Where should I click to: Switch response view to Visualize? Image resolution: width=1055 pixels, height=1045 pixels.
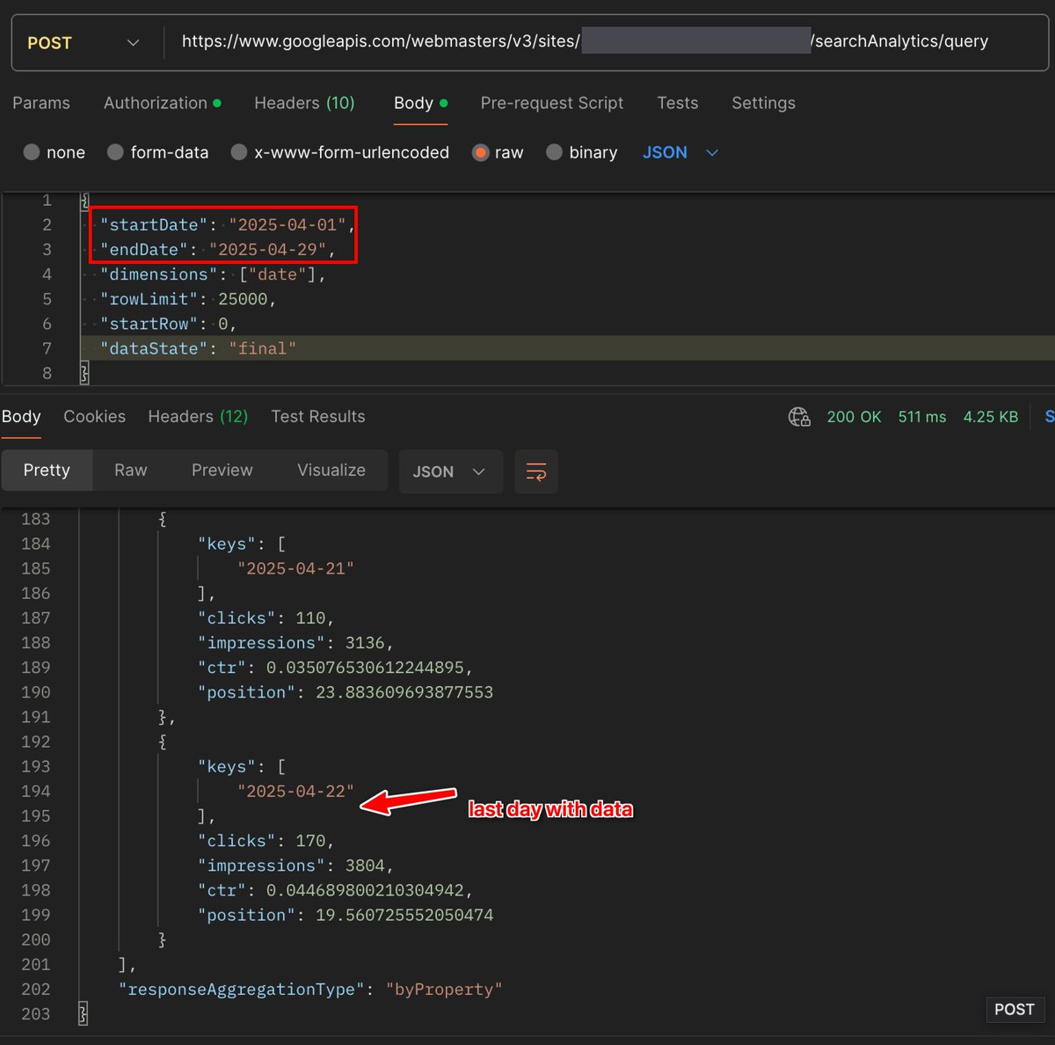[x=331, y=471]
